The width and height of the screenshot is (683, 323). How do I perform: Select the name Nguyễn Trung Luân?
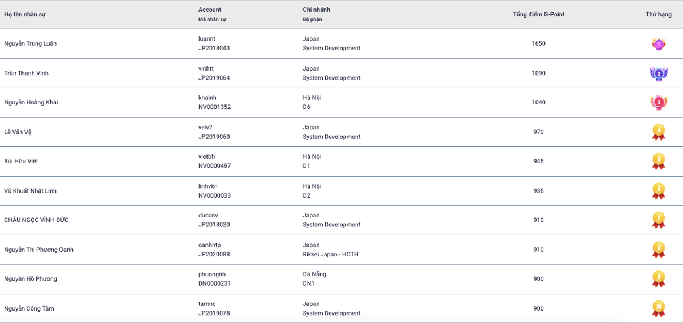(x=31, y=44)
